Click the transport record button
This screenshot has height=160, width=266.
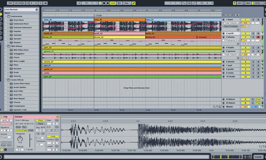coord(108,3)
